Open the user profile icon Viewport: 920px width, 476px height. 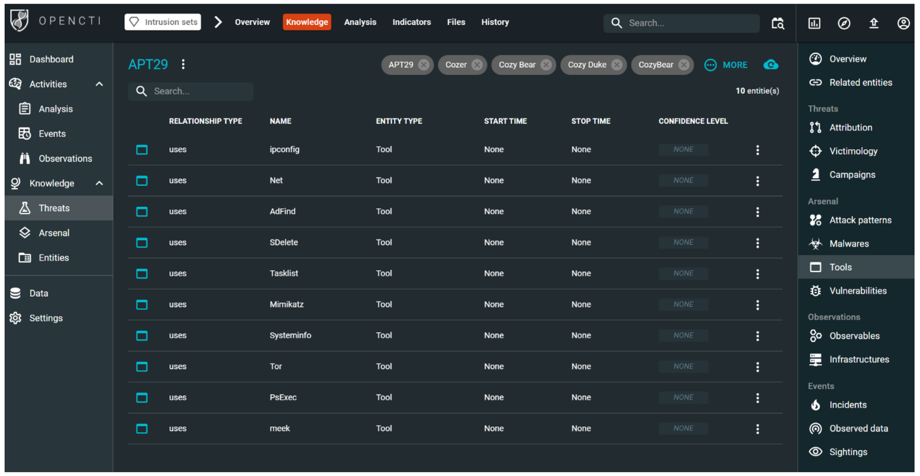tap(903, 23)
